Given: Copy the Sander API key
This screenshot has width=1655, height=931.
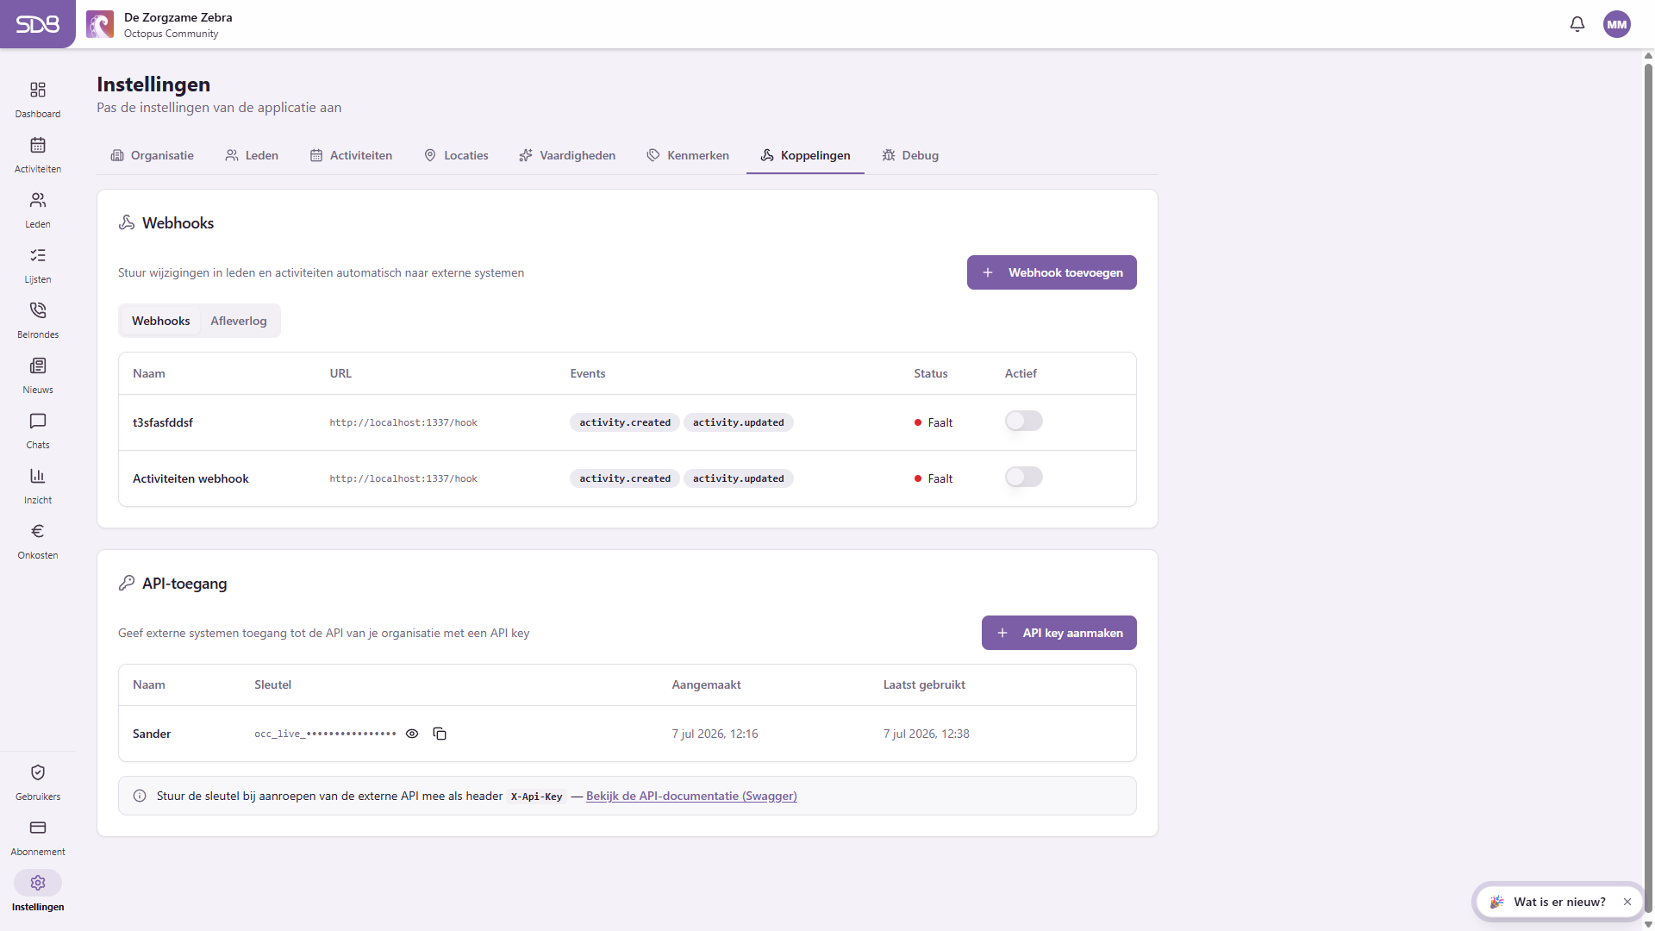Looking at the screenshot, I should point(440,734).
